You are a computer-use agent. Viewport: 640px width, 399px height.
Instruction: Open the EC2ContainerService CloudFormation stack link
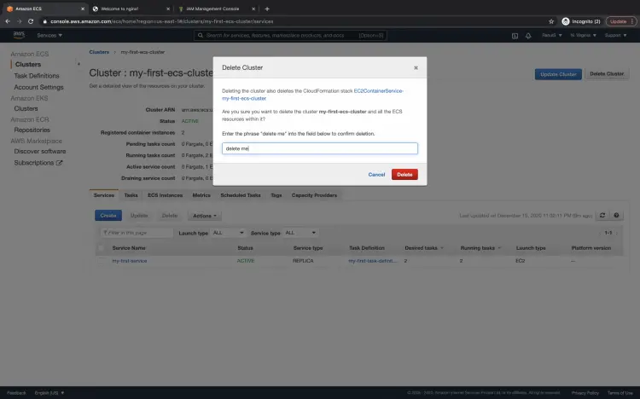pyautogui.click(x=312, y=95)
